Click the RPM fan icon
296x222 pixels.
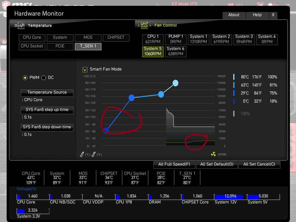click(213, 154)
